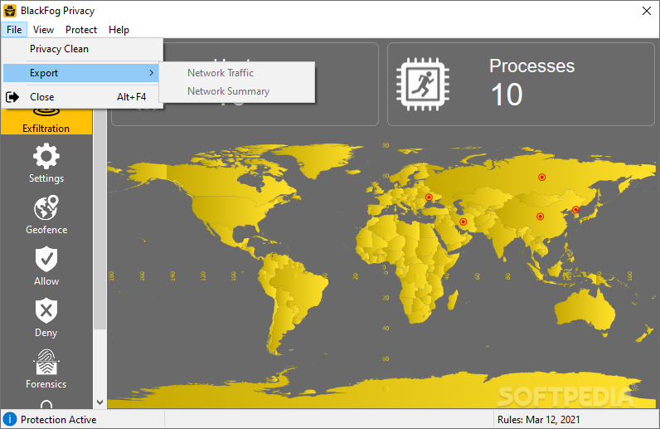Screen dimensions: 660x429
Task: Choose Close from the File menu
Action: point(83,97)
